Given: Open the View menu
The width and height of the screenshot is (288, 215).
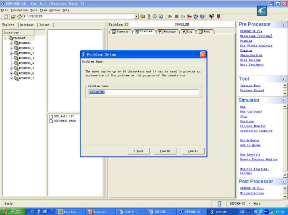Looking at the screenshot, I should [43, 10].
